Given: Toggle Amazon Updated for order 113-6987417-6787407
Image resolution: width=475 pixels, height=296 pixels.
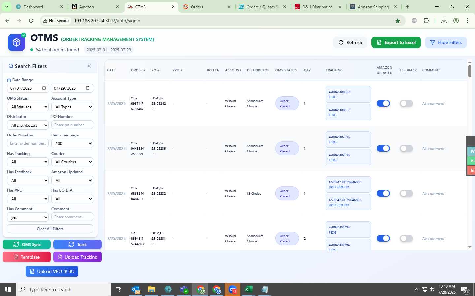Looking at the screenshot, I should click(x=383, y=103).
